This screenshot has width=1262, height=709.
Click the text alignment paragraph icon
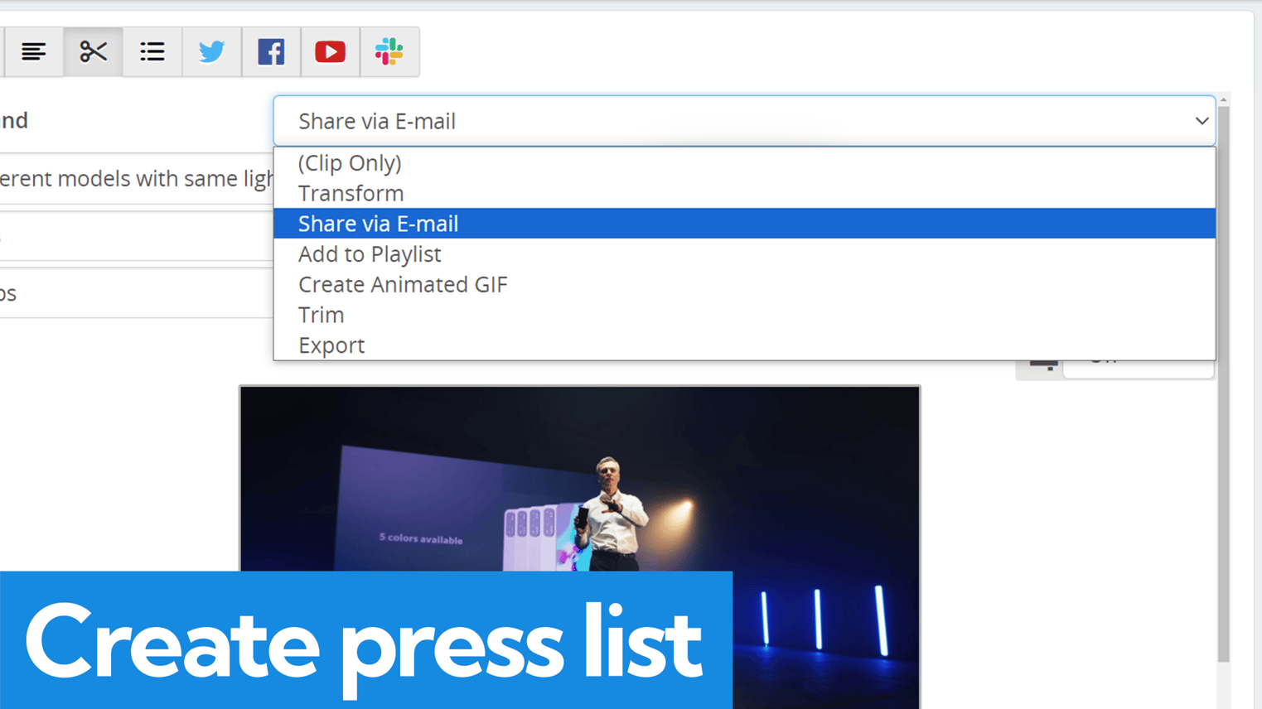coord(33,52)
